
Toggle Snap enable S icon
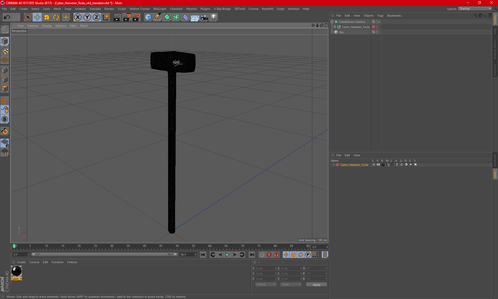point(5,119)
